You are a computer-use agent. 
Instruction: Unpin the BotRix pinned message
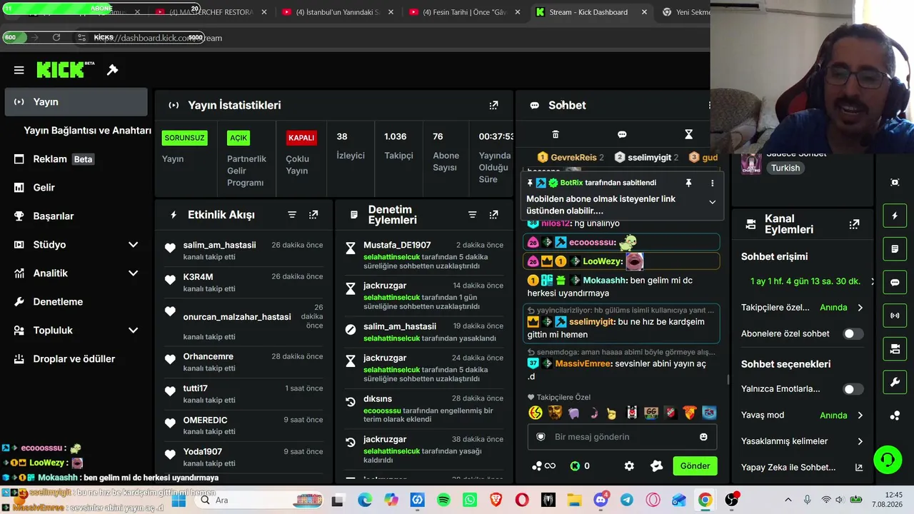tap(688, 183)
